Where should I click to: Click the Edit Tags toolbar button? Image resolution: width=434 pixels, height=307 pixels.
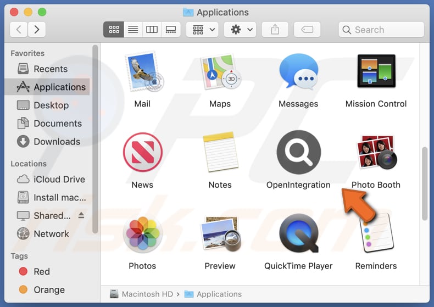pyautogui.click(x=307, y=29)
